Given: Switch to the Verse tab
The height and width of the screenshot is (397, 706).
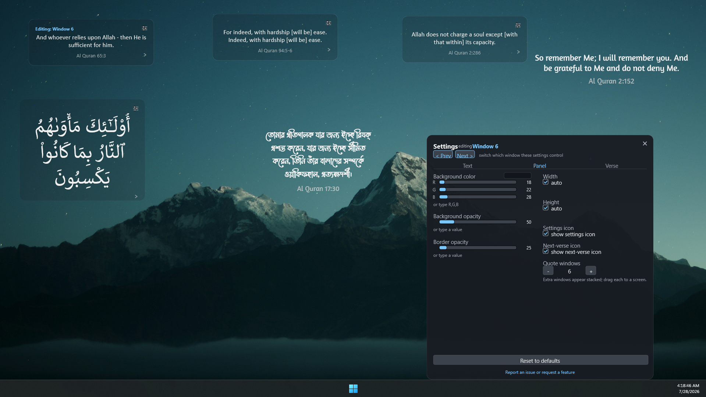Looking at the screenshot, I should pos(611,166).
